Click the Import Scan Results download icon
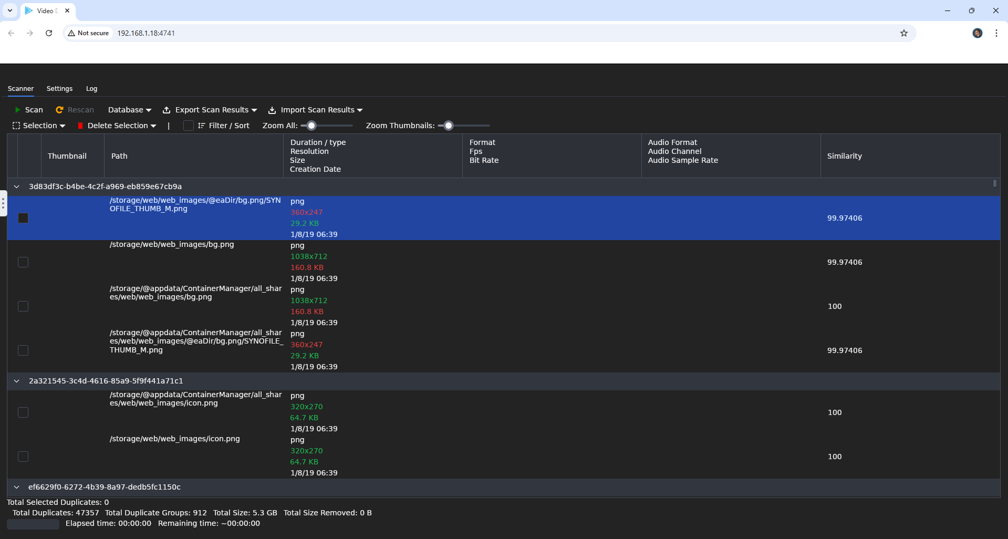 (x=272, y=110)
